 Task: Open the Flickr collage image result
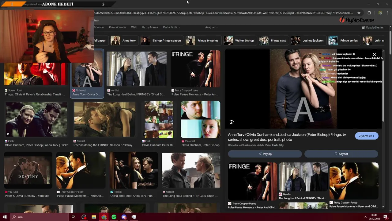pos(159,119)
